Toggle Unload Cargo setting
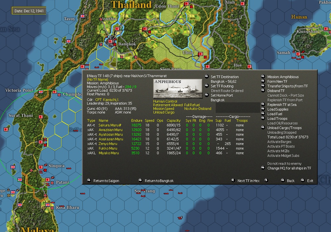 click(164, 113)
